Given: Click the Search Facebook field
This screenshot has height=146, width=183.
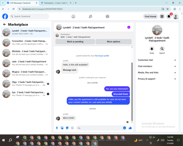Looking at the screenshot, I should pos(29,16).
